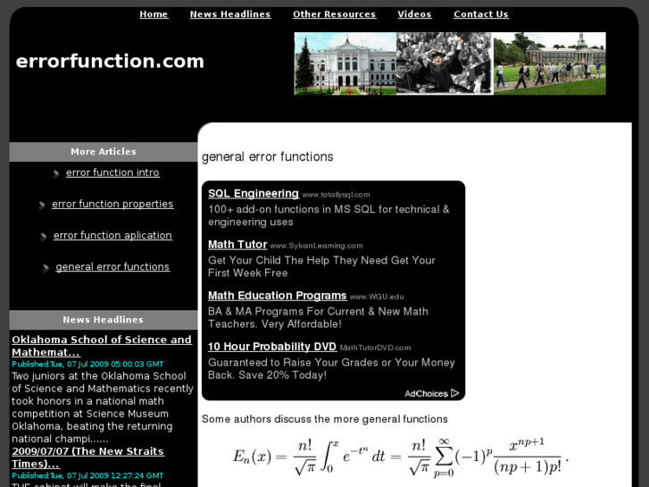The width and height of the screenshot is (649, 487).
Task: Open Math Education Programs ad link
Action: pyautogui.click(x=278, y=296)
